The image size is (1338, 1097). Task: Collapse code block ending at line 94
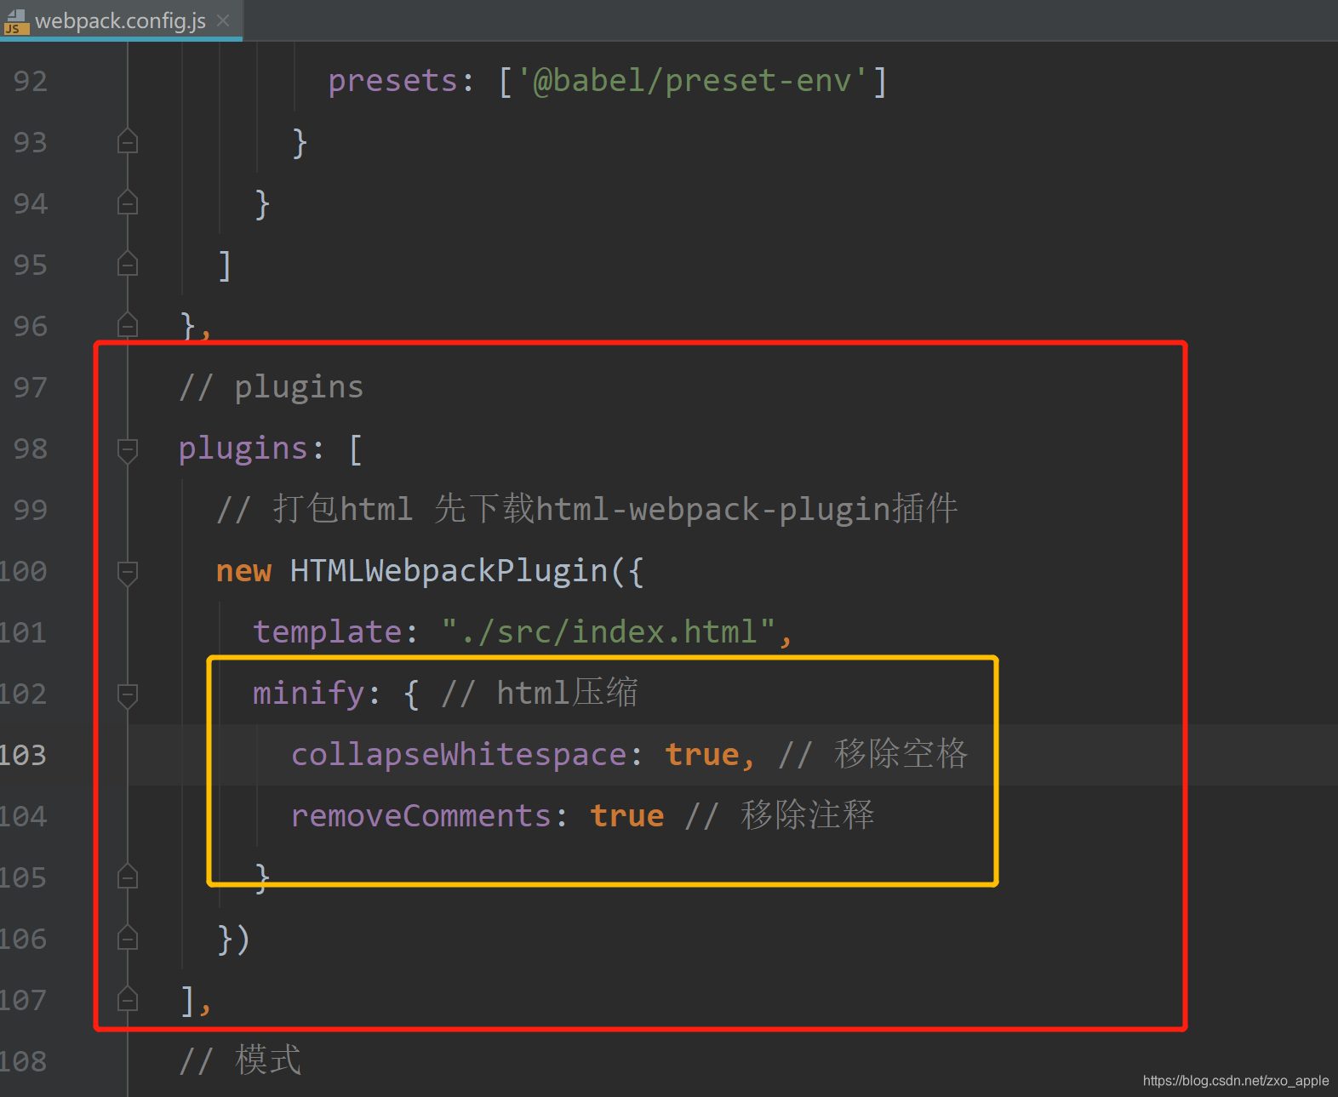coord(128,203)
